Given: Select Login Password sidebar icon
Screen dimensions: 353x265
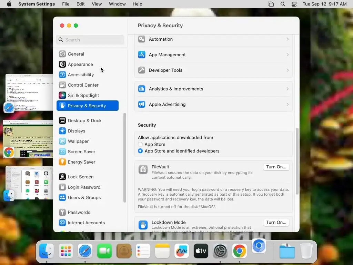Looking at the screenshot, I should [62, 187].
